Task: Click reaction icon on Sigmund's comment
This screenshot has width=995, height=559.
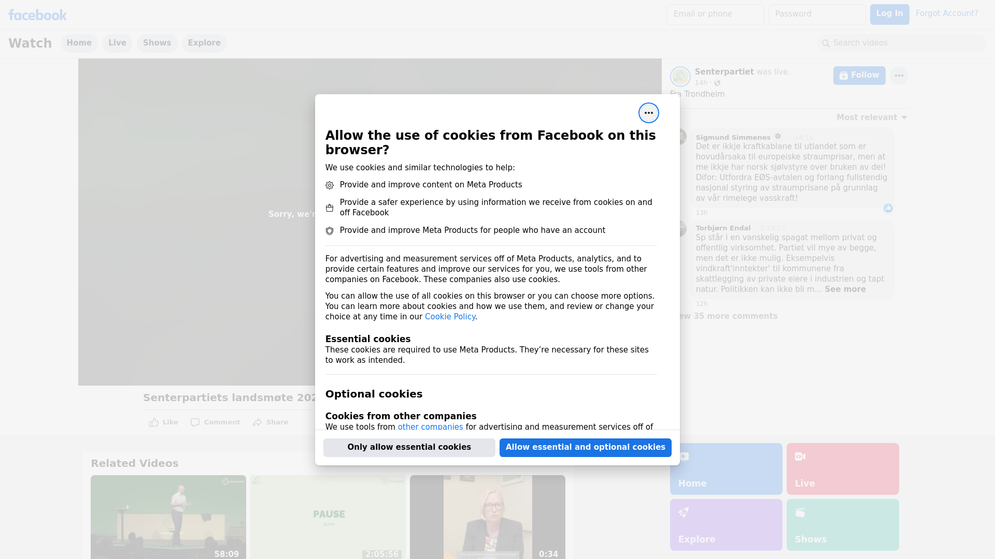Action: (x=888, y=208)
